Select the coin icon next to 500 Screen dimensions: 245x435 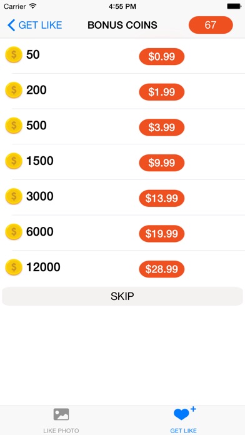14,126
